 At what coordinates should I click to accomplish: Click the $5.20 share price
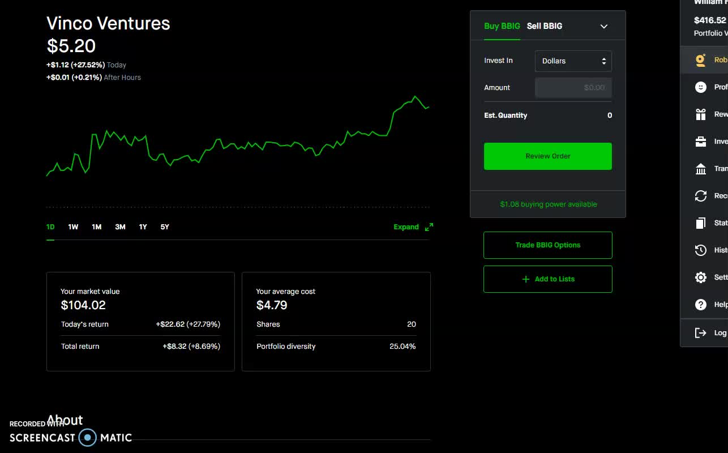[71, 46]
